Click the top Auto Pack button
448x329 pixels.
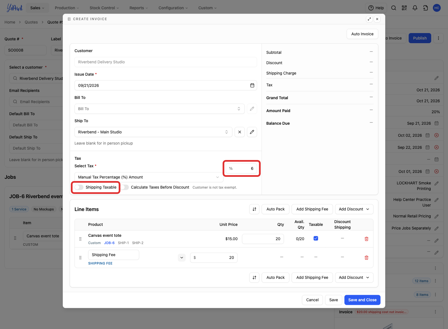(276, 209)
